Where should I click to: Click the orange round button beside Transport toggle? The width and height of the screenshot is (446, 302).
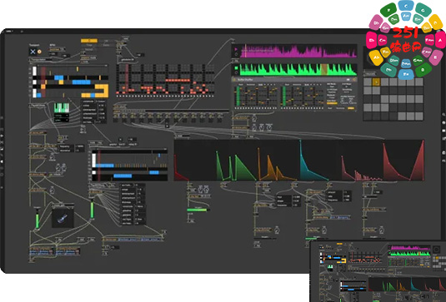click(x=39, y=52)
